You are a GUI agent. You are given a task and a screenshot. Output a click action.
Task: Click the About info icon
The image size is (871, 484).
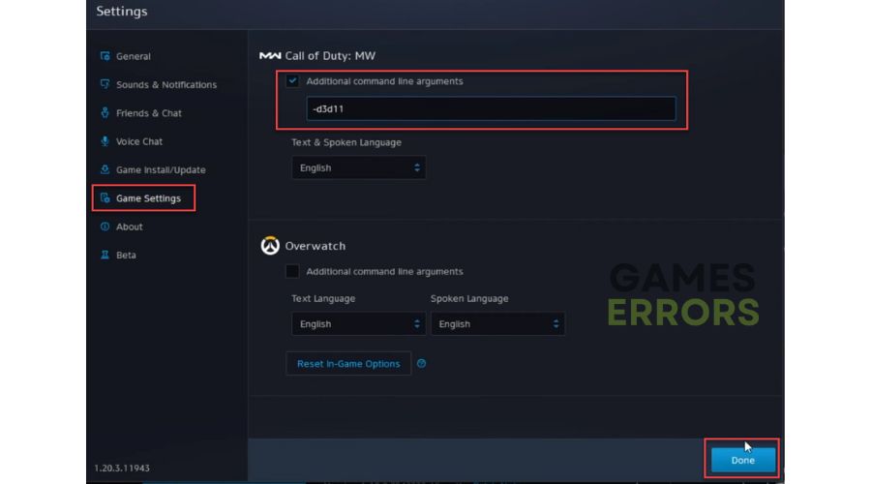(x=105, y=227)
